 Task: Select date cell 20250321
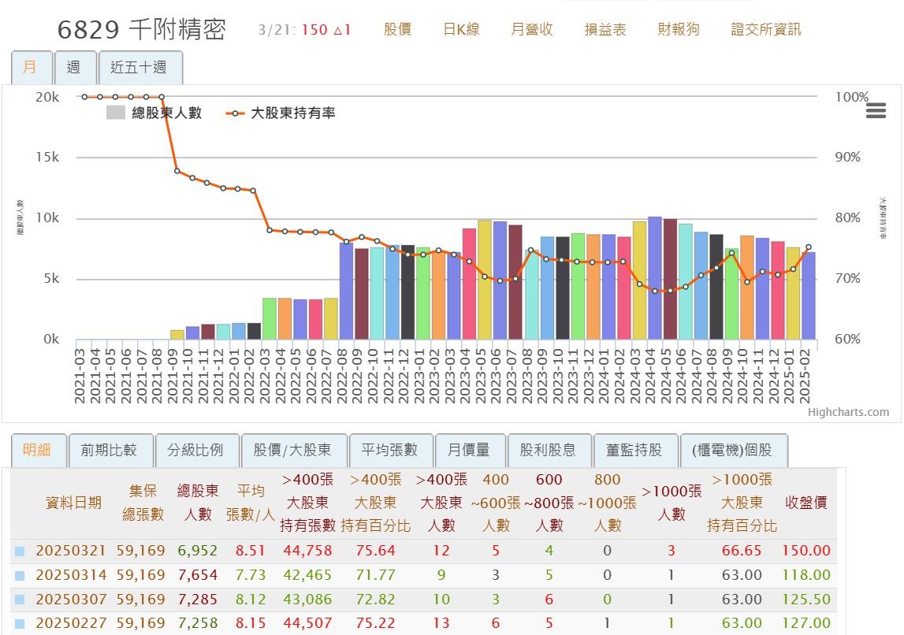[71, 551]
